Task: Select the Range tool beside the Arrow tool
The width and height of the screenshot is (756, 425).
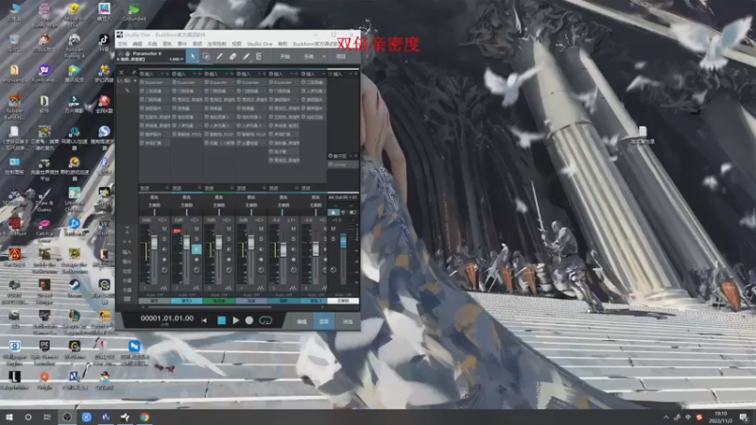Action: [206, 57]
